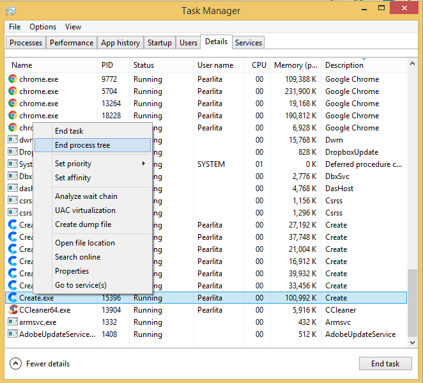
Task: Sort by the Description column header
Action: coord(364,65)
